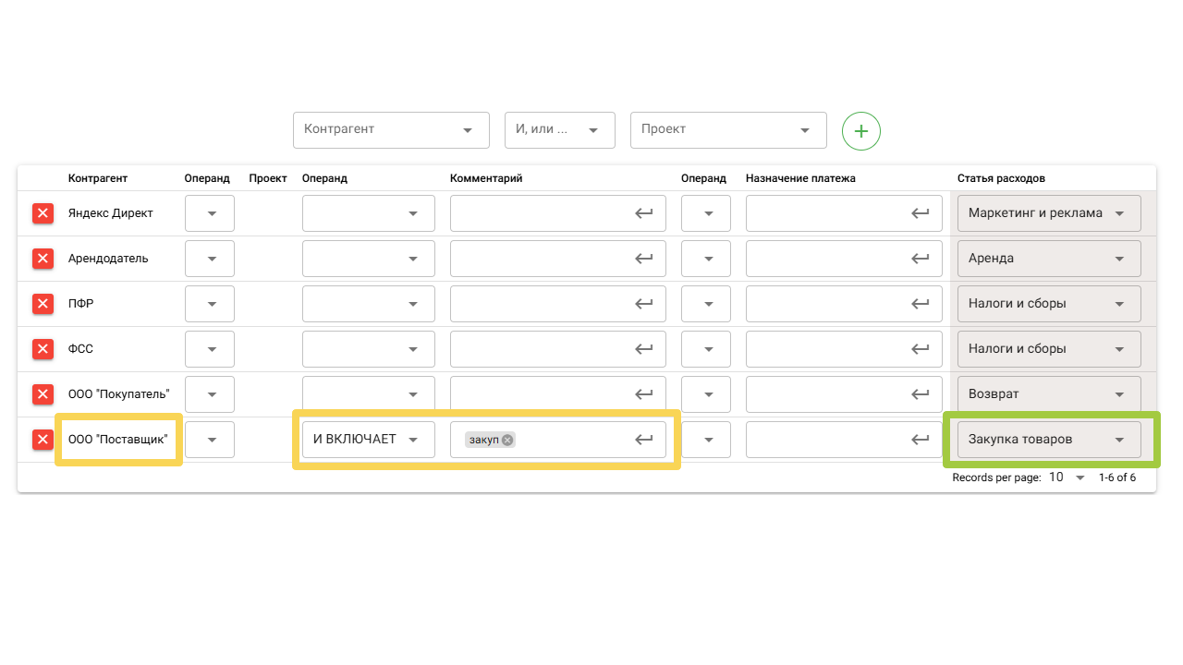Remove the закуп chip from comment
The height and width of the screenshot is (665, 1183).
507,440
